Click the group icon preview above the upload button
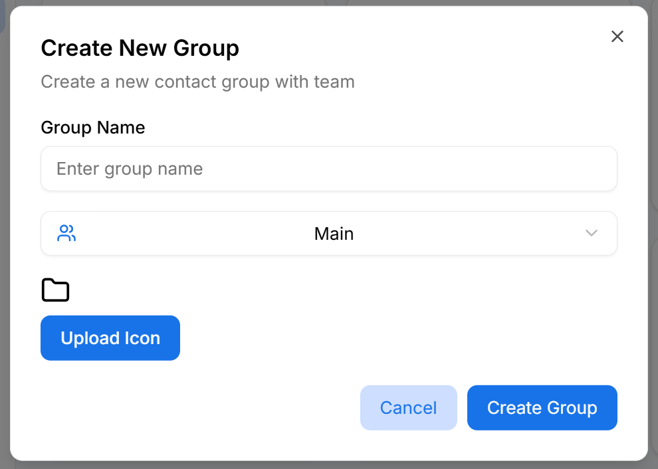The width and height of the screenshot is (658, 469). [55, 290]
